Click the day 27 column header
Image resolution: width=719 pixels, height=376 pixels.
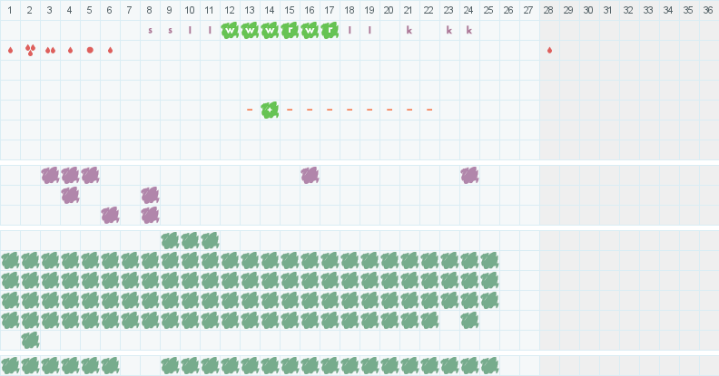click(528, 10)
